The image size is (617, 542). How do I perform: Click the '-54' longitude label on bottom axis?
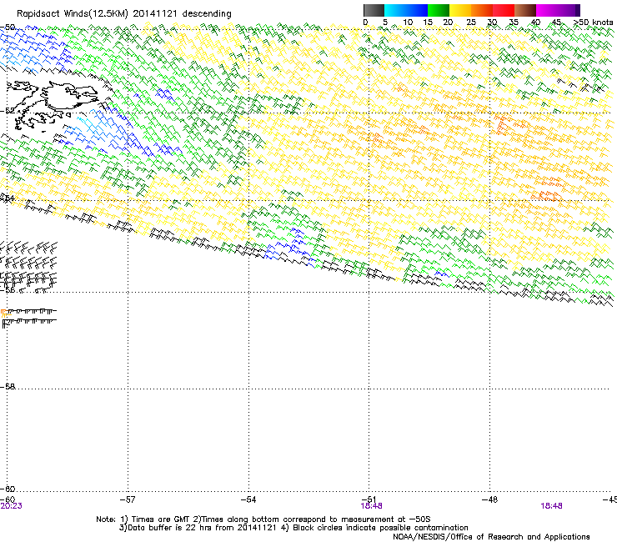click(248, 499)
